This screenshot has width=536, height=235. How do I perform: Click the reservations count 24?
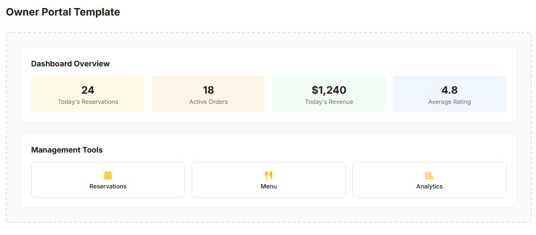coord(88,90)
